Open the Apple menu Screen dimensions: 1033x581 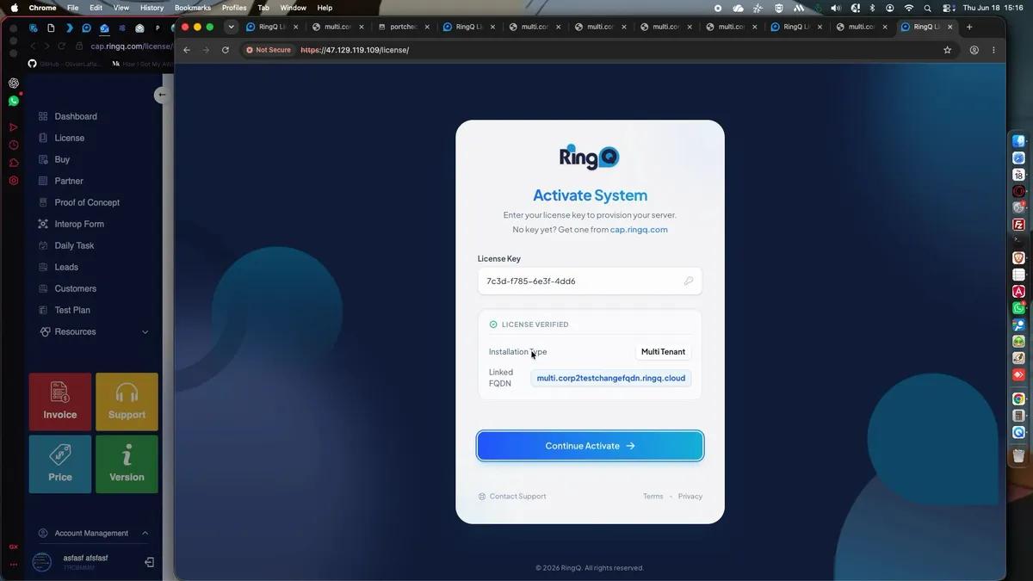pyautogui.click(x=14, y=8)
